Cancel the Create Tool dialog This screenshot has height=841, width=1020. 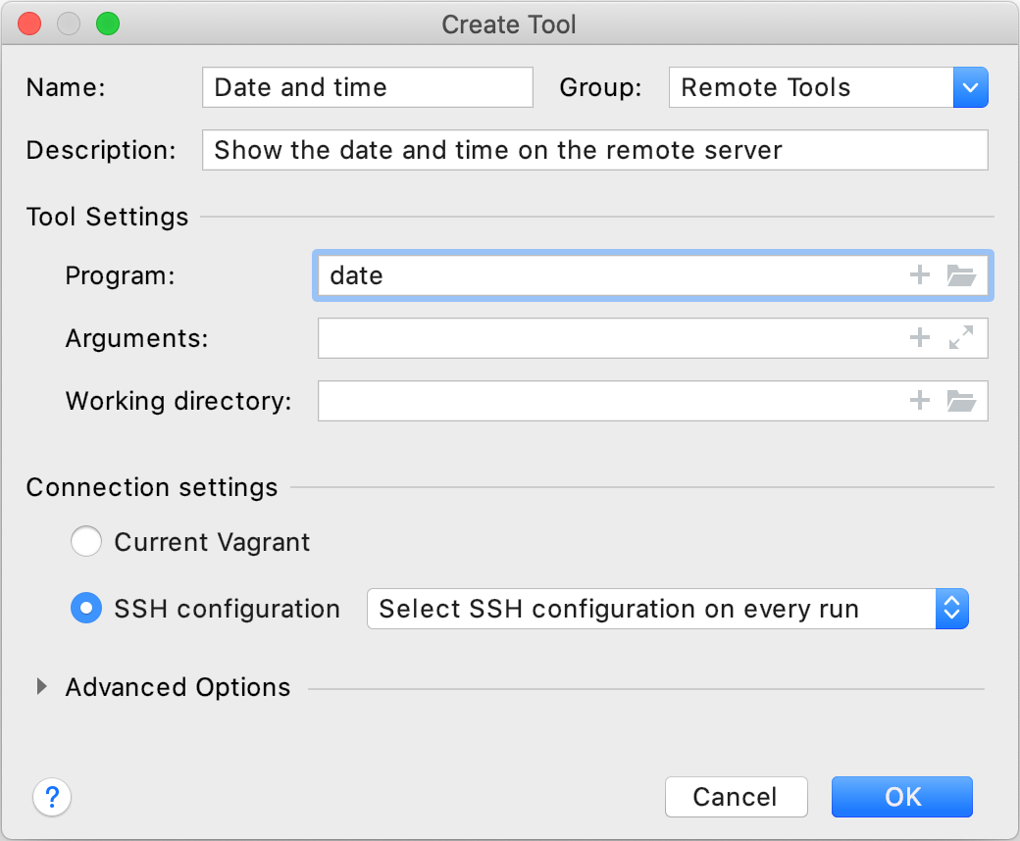pos(736,797)
